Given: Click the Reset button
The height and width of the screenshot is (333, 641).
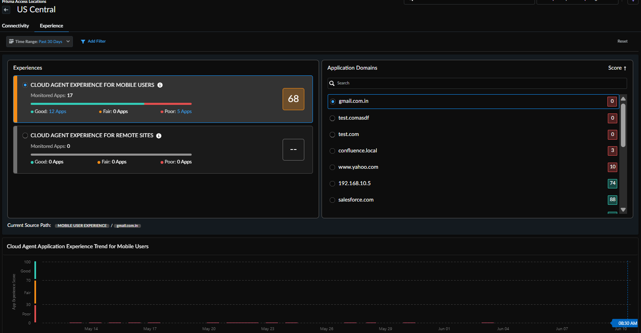Looking at the screenshot, I should click(622, 41).
